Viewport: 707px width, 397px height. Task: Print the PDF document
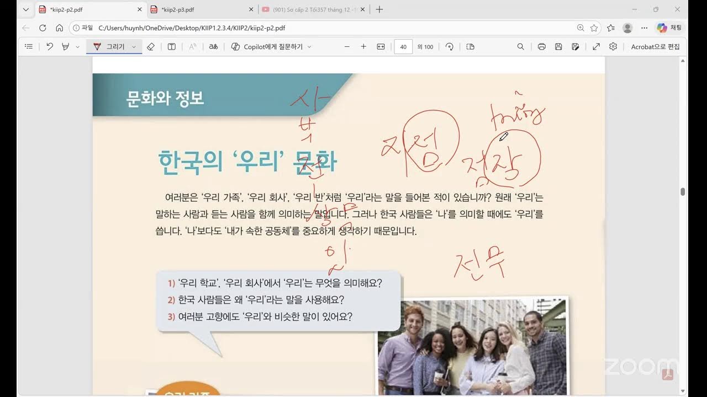pos(541,47)
